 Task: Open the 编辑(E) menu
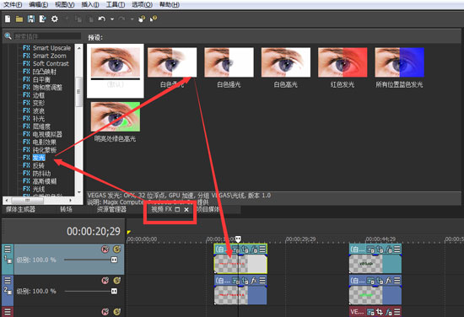pos(39,4)
